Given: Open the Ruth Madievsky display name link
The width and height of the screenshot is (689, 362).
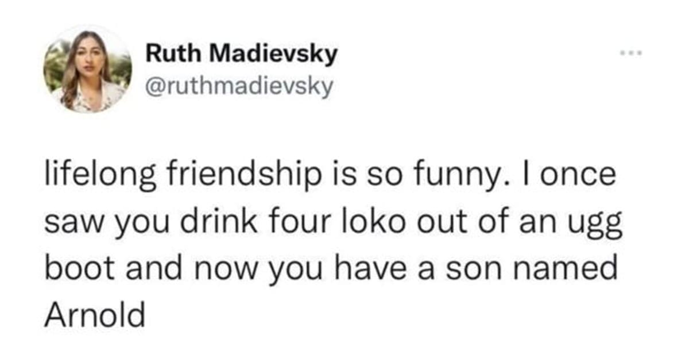Looking at the screenshot, I should pyautogui.click(x=242, y=55).
